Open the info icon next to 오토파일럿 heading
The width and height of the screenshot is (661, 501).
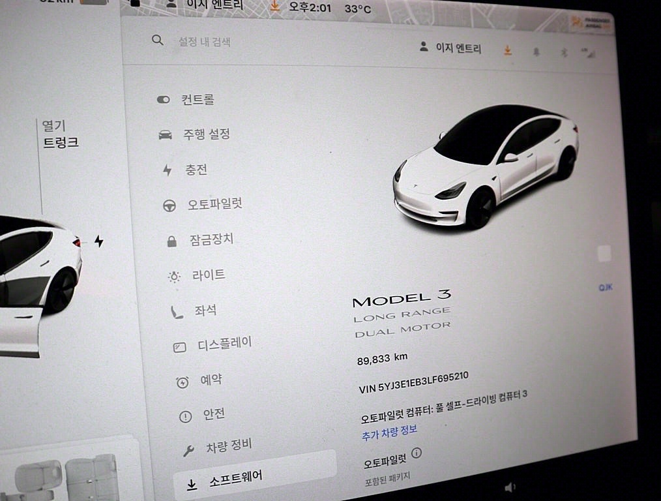[x=417, y=453]
